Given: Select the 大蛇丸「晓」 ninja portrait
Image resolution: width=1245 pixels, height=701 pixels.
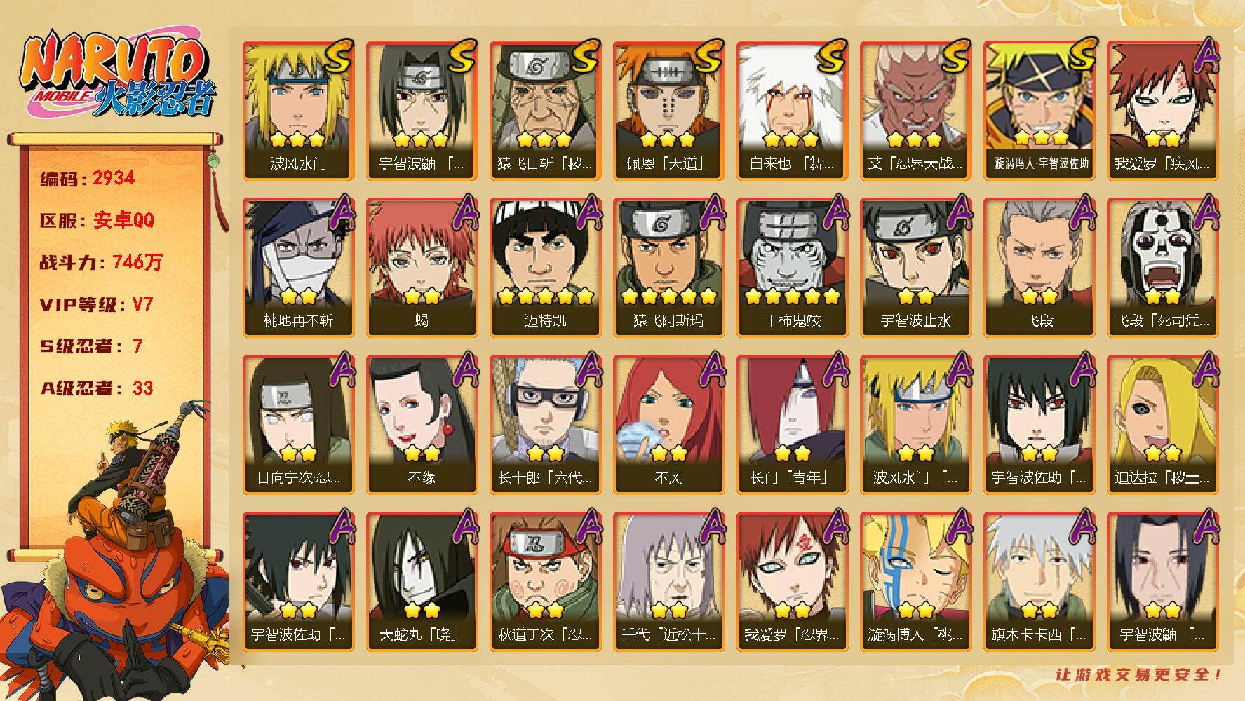Looking at the screenshot, I should tap(422, 582).
